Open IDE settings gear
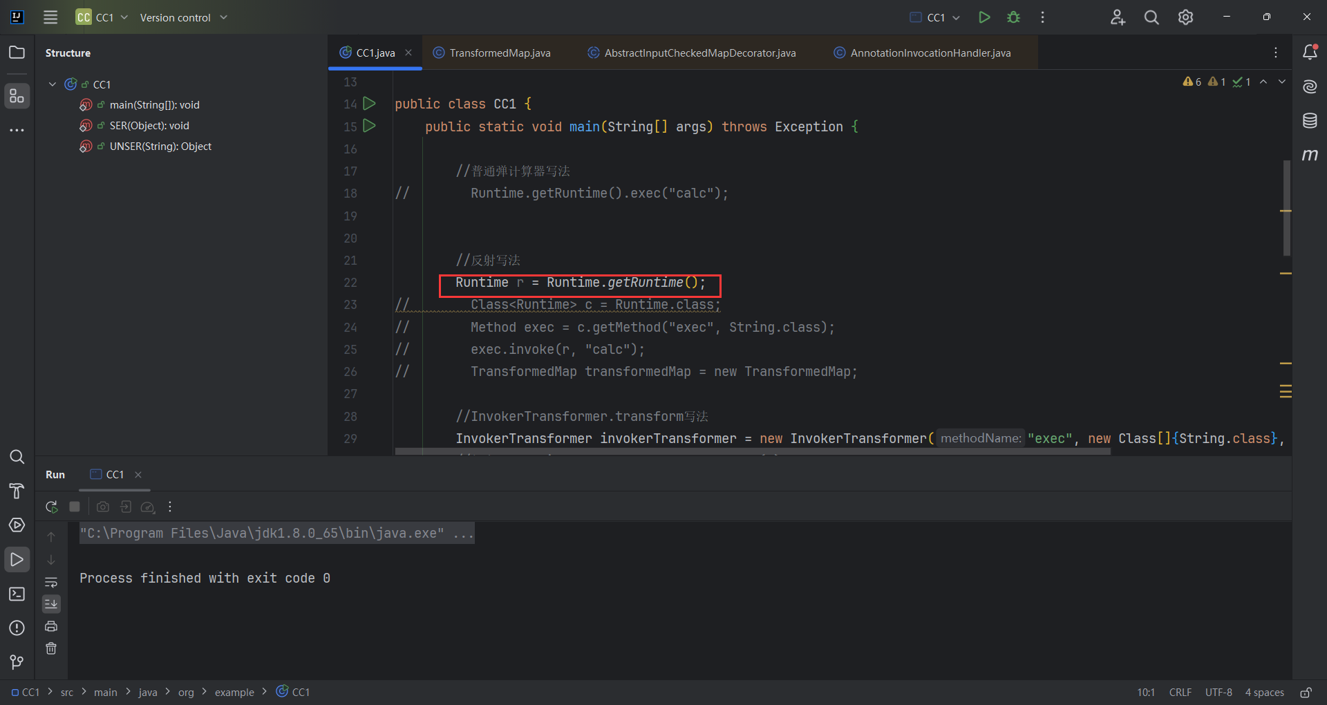 click(1185, 17)
